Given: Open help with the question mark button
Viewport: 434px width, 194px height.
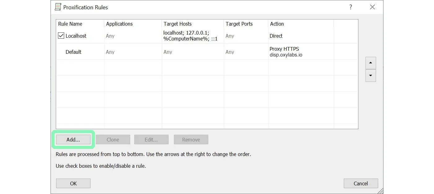Looking at the screenshot, I should (x=351, y=7).
